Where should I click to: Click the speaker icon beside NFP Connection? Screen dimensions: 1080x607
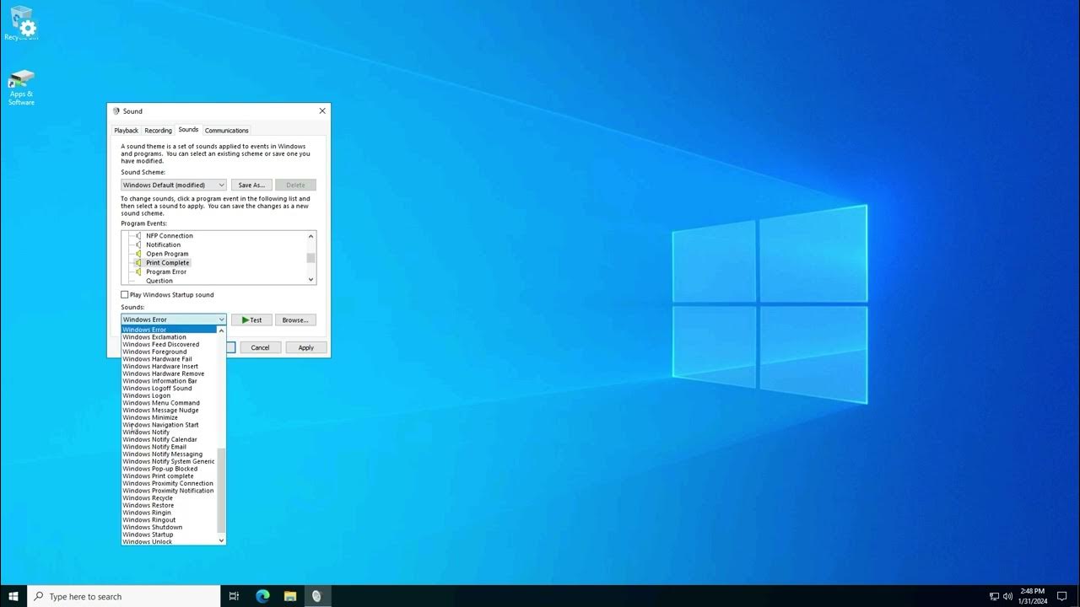pyautogui.click(x=138, y=236)
